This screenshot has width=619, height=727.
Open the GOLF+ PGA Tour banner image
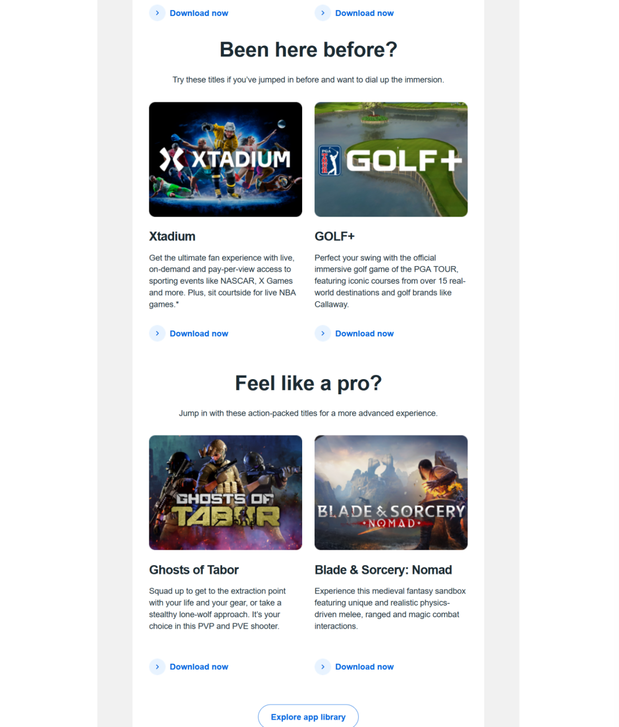[x=391, y=160]
